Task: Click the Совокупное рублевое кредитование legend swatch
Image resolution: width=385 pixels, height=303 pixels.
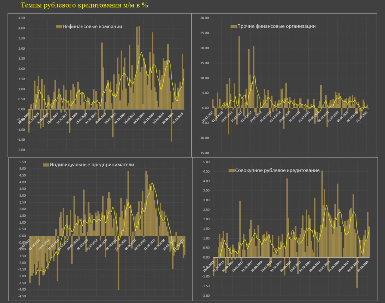Action: pyautogui.click(x=232, y=170)
